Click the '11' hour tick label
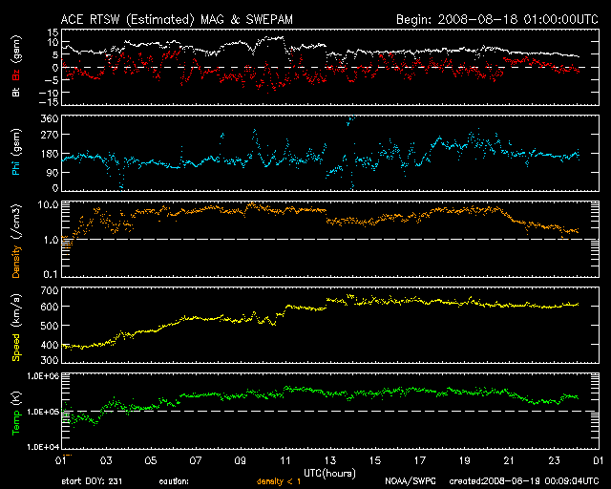The height and width of the screenshot is (489, 611). pos(285,460)
